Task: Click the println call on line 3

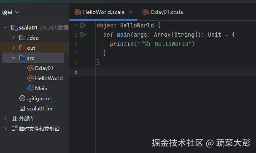Action: pos(121,44)
